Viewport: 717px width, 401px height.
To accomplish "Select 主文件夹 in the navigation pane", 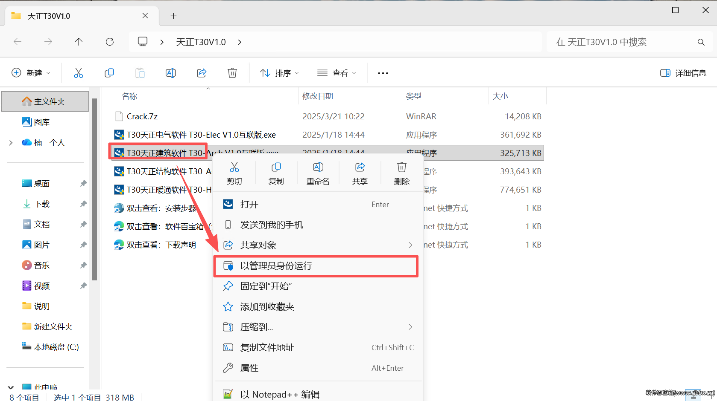I will 45,101.
